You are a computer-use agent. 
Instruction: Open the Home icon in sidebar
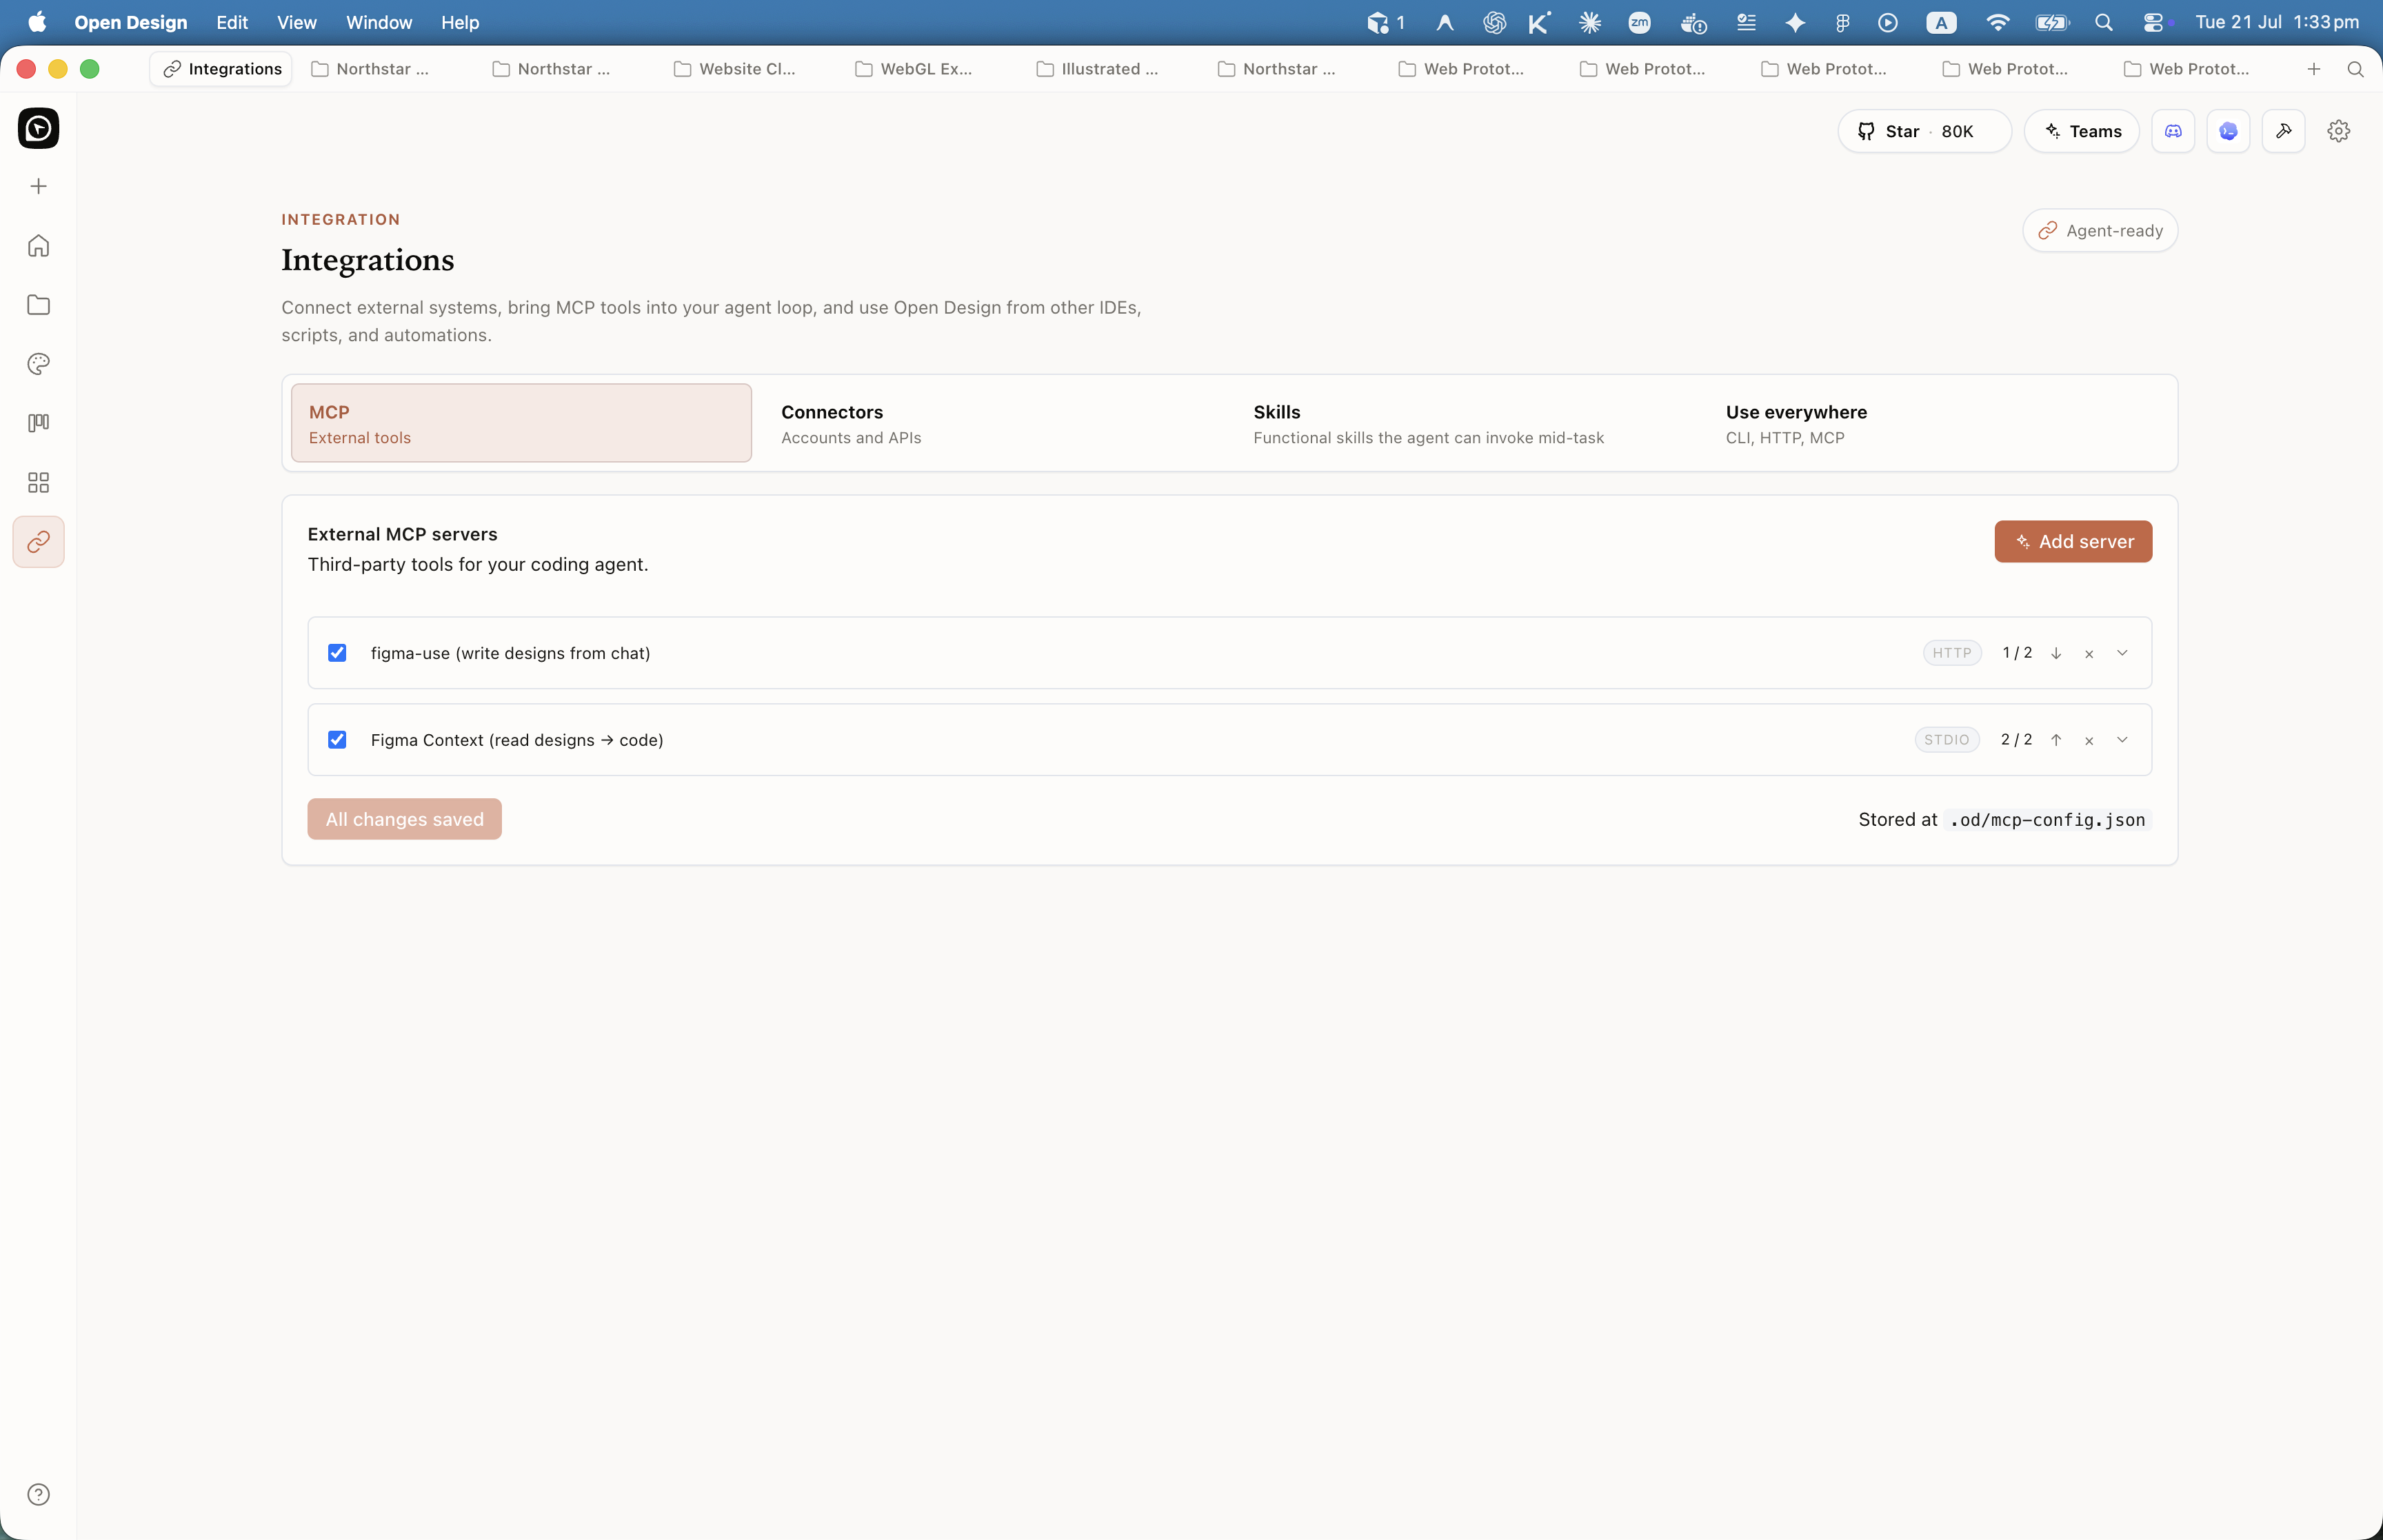tap(38, 246)
